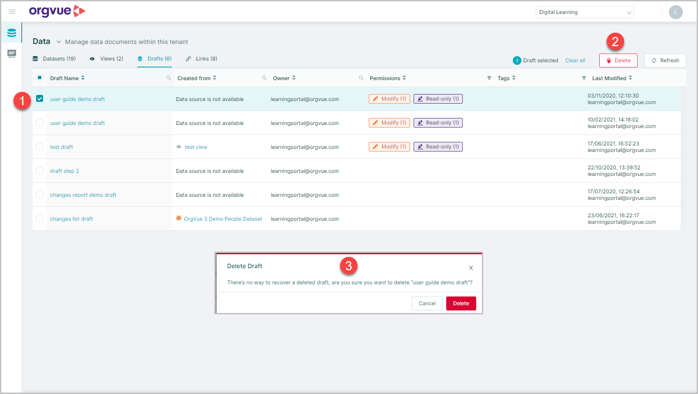
Task: Search icon in Draft Name column
Action: point(169,78)
